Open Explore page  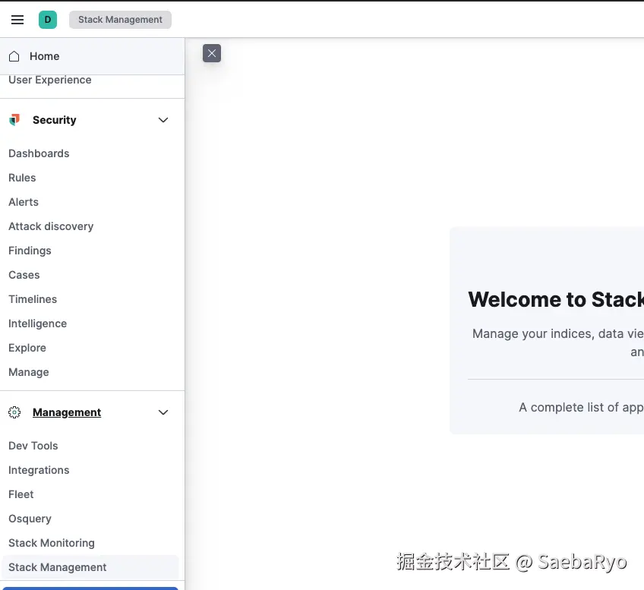[x=27, y=348]
